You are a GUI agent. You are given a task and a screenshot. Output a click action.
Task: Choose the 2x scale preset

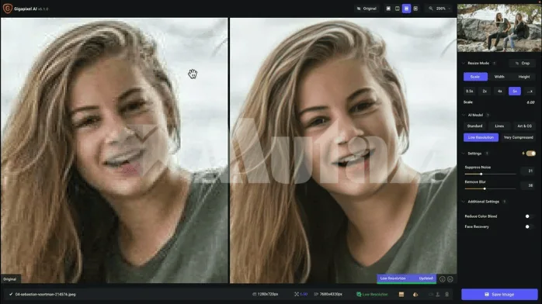click(485, 91)
